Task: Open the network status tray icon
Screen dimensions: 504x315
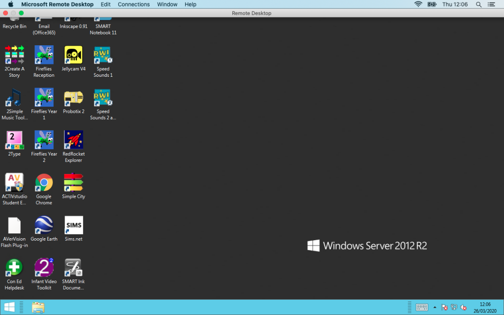Action: [x=454, y=307]
